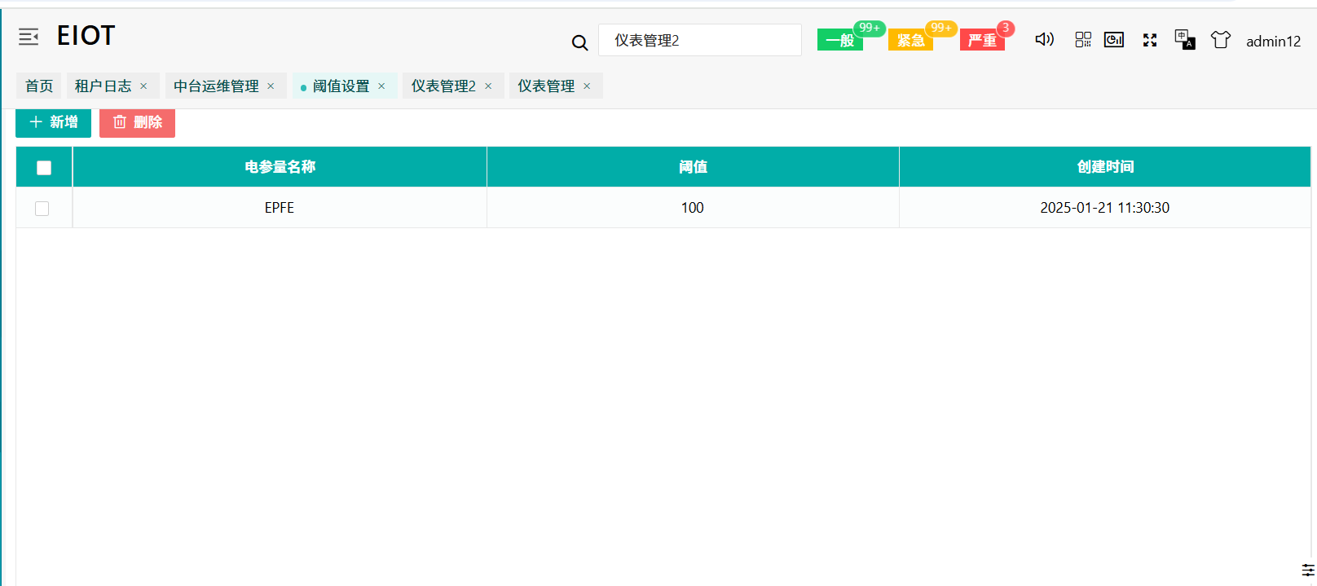Toggle the sound speaker icon
This screenshot has width=1317, height=586.
click(1044, 39)
